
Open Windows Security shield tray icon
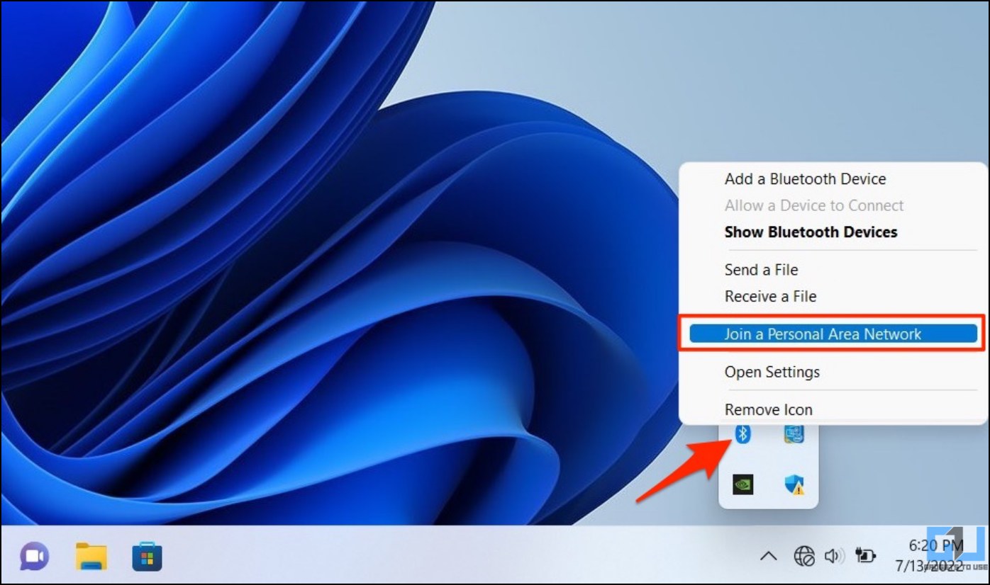(x=794, y=484)
